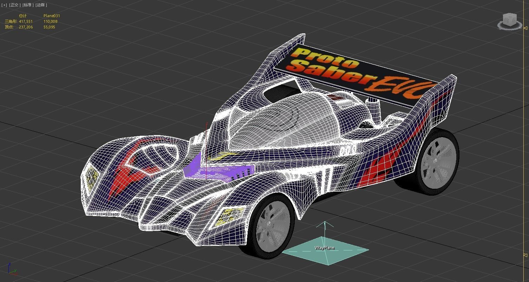Image resolution: width=529 pixels, height=282 pixels.
Task: Open the [正交] point-of-view viewport menu
Action: pyautogui.click(x=15, y=5)
